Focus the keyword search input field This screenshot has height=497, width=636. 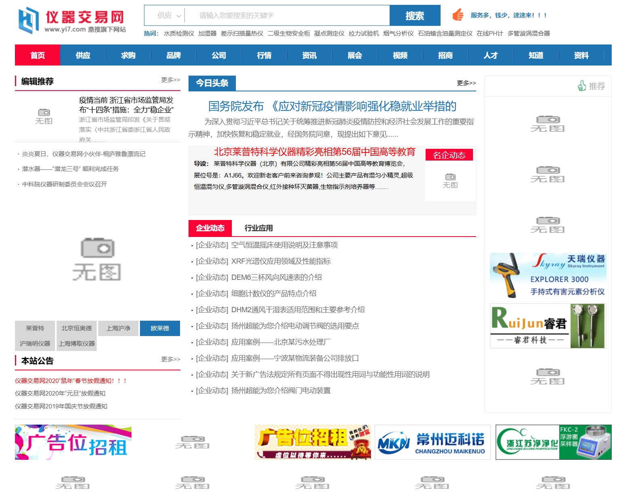(287, 15)
